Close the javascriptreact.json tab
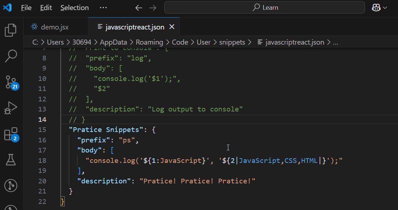 tap(171, 26)
